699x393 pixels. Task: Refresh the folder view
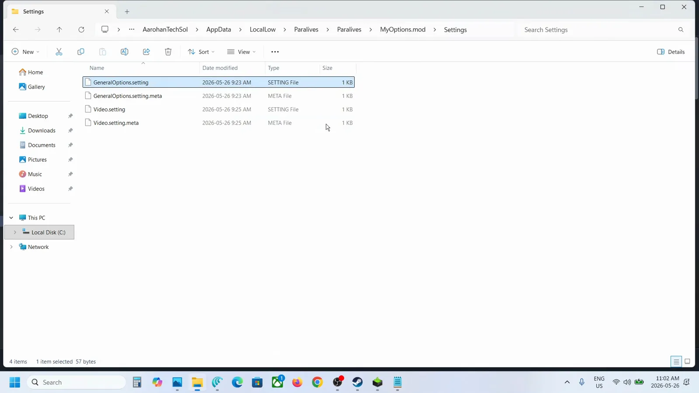(81, 30)
